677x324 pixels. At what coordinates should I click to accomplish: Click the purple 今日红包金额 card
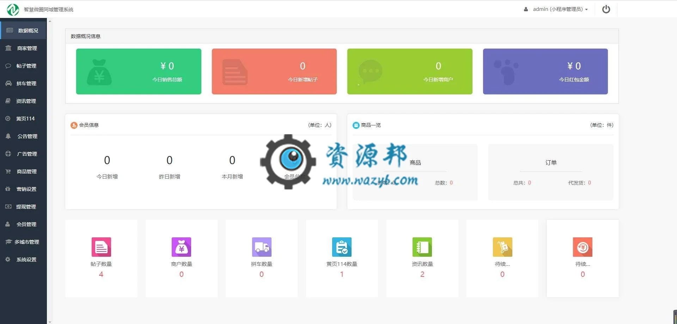pos(545,71)
